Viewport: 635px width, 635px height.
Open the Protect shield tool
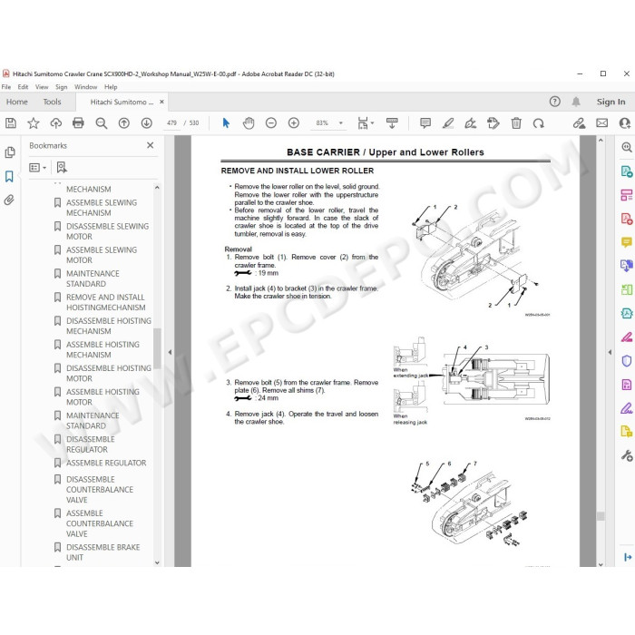click(626, 361)
